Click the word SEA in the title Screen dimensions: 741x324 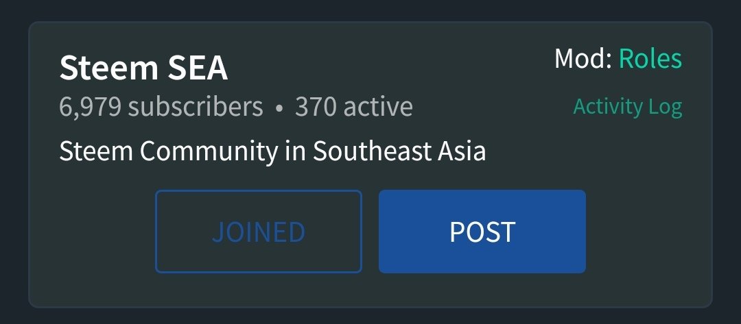[198, 67]
